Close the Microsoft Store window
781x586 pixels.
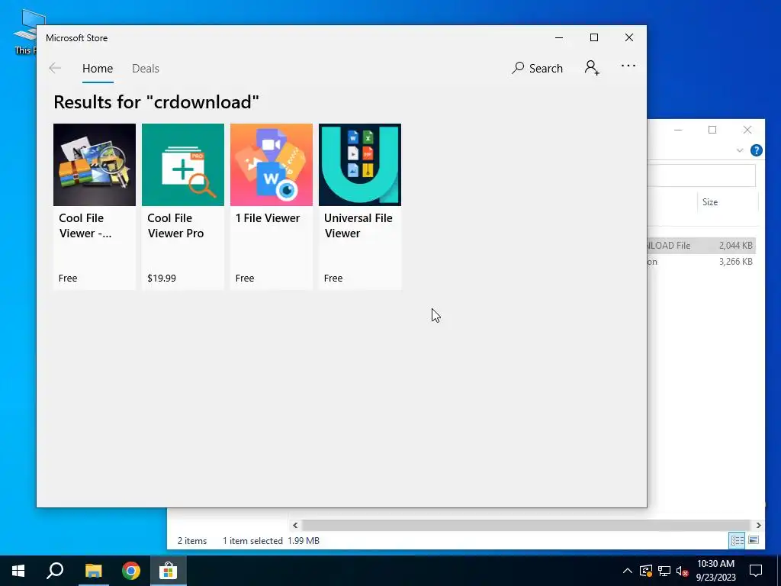629,38
